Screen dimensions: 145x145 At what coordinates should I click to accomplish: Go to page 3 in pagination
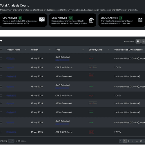(133, 141)
